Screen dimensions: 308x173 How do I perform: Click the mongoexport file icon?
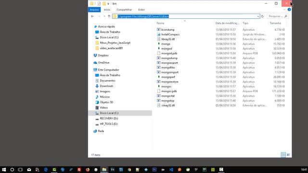coord(158,63)
